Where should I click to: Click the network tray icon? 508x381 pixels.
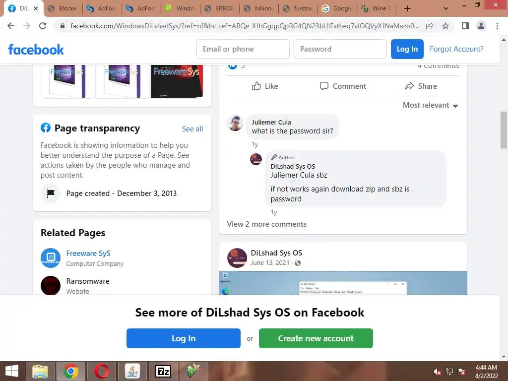tap(449, 372)
